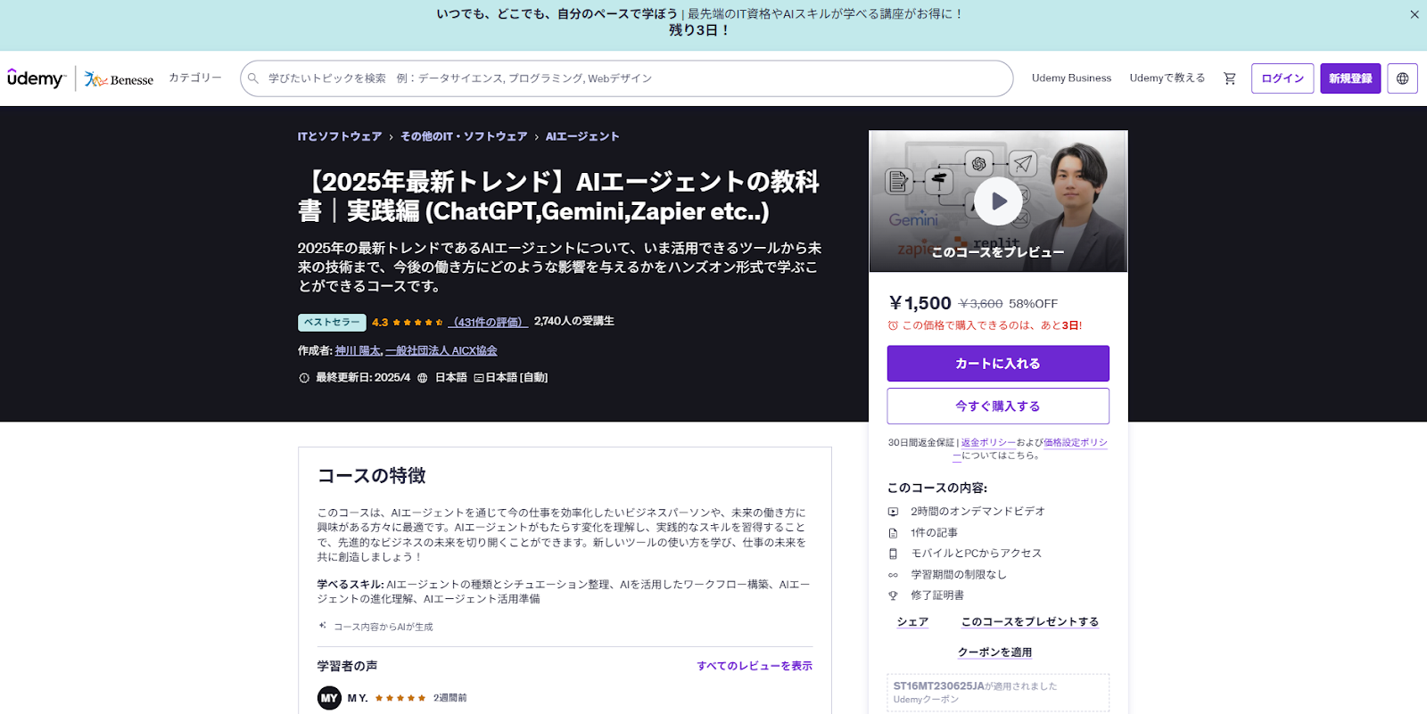This screenshot has width=1427, height=714.
Task: Click the alarm icon by price deadline
Action: (893, 325)
